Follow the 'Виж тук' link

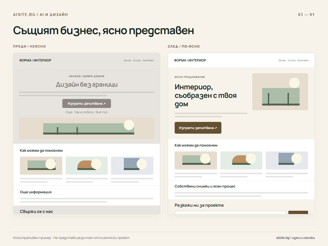pyautogui.click(x=101, y=112)
